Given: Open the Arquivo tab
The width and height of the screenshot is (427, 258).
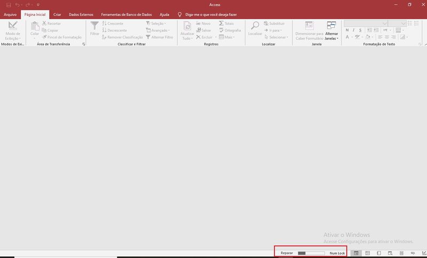Looking at the screenshot, I should 10,15.
